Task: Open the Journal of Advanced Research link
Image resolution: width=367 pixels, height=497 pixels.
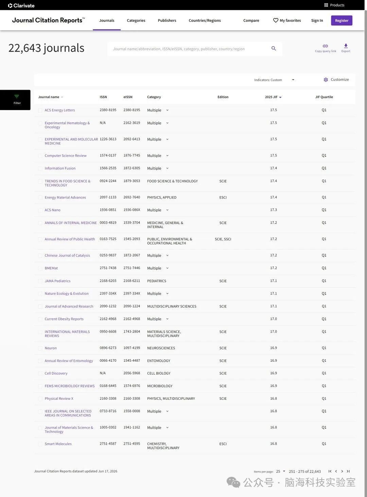Action: 69,307
